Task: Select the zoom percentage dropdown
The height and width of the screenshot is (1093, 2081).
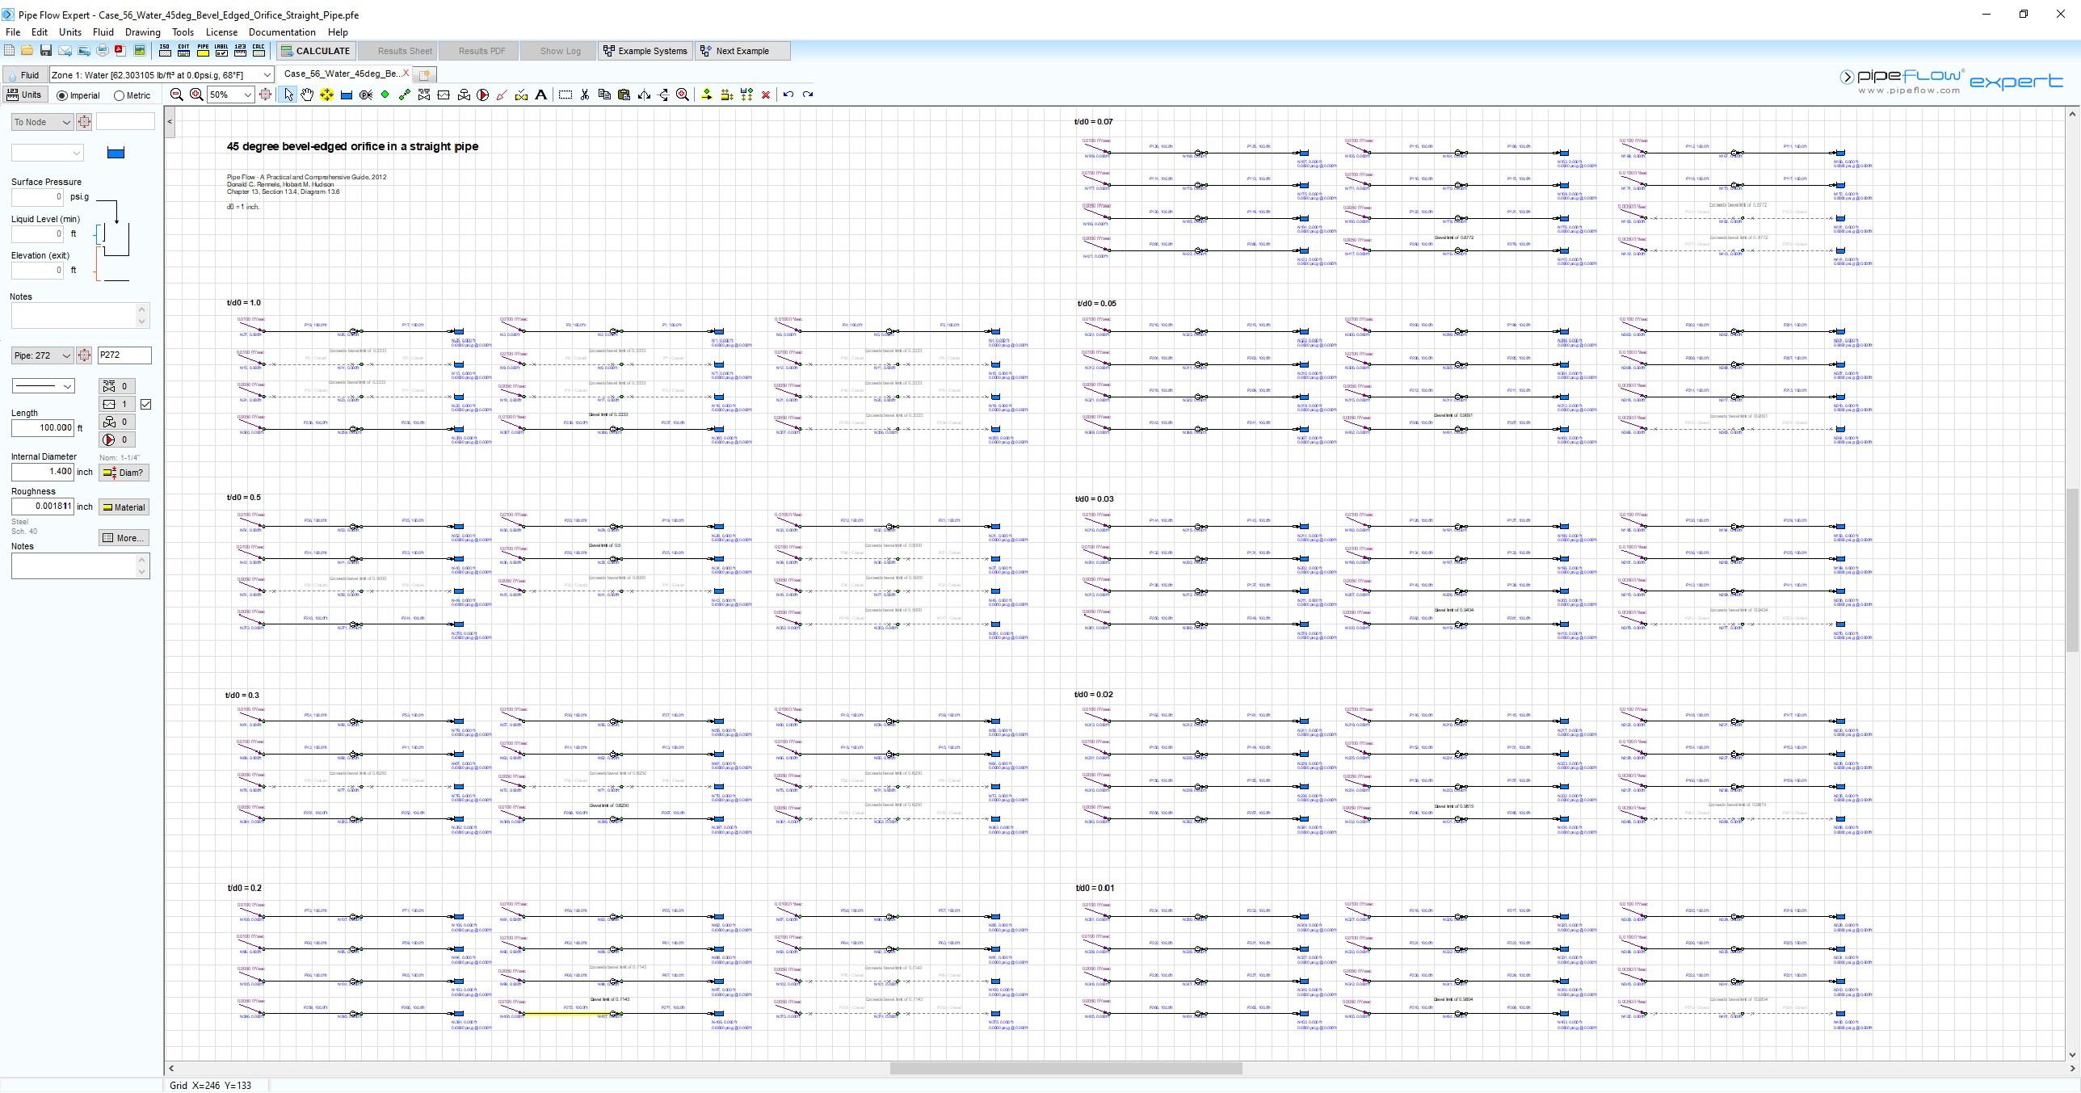Action: click(225, 94)
